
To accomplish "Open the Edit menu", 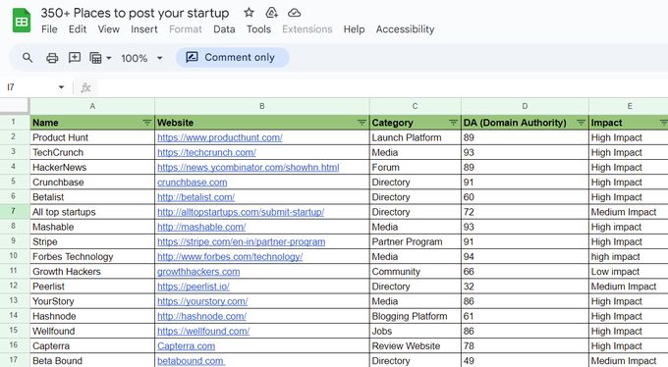I will click(78, 29).
